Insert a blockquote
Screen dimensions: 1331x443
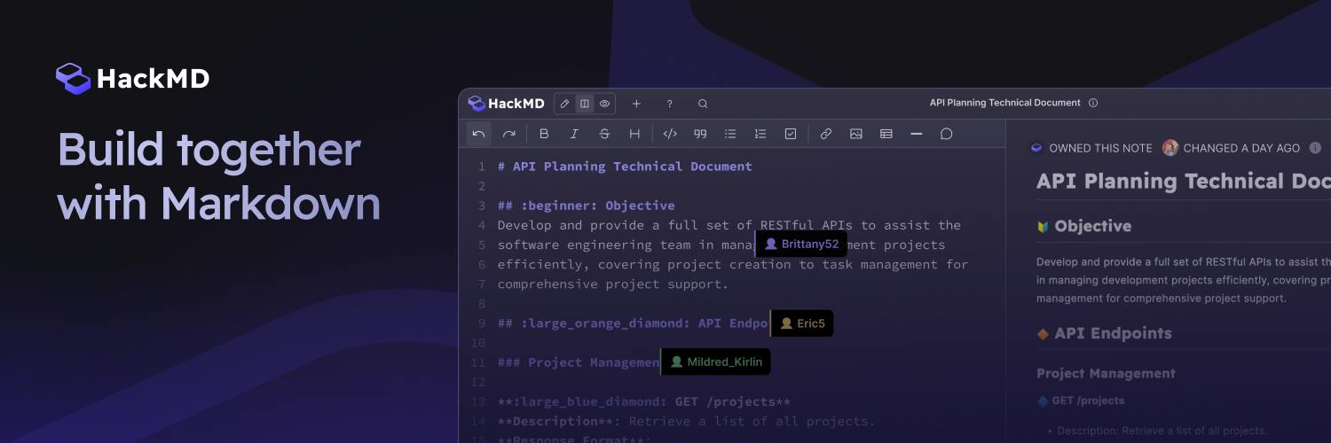[700, 134]
